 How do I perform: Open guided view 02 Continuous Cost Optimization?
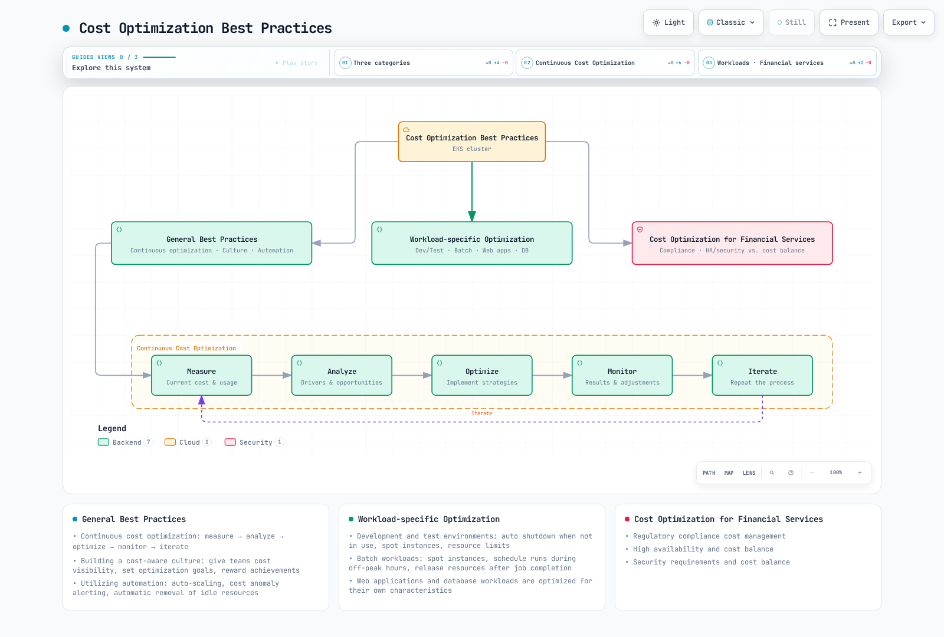(x=605, y=63)
